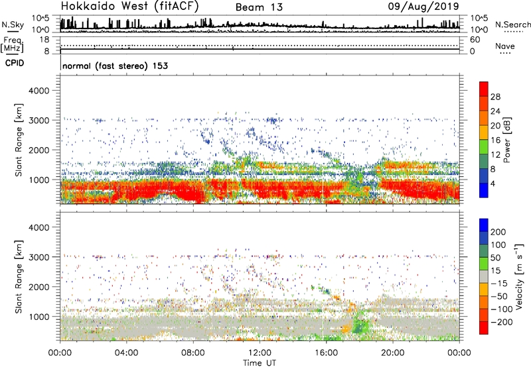Click the dotted line sample under 'Nave'

[505, 54]
